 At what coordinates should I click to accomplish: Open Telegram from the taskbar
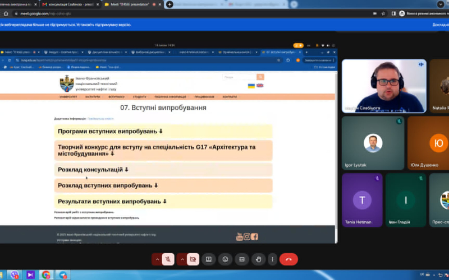pos(63,275)
